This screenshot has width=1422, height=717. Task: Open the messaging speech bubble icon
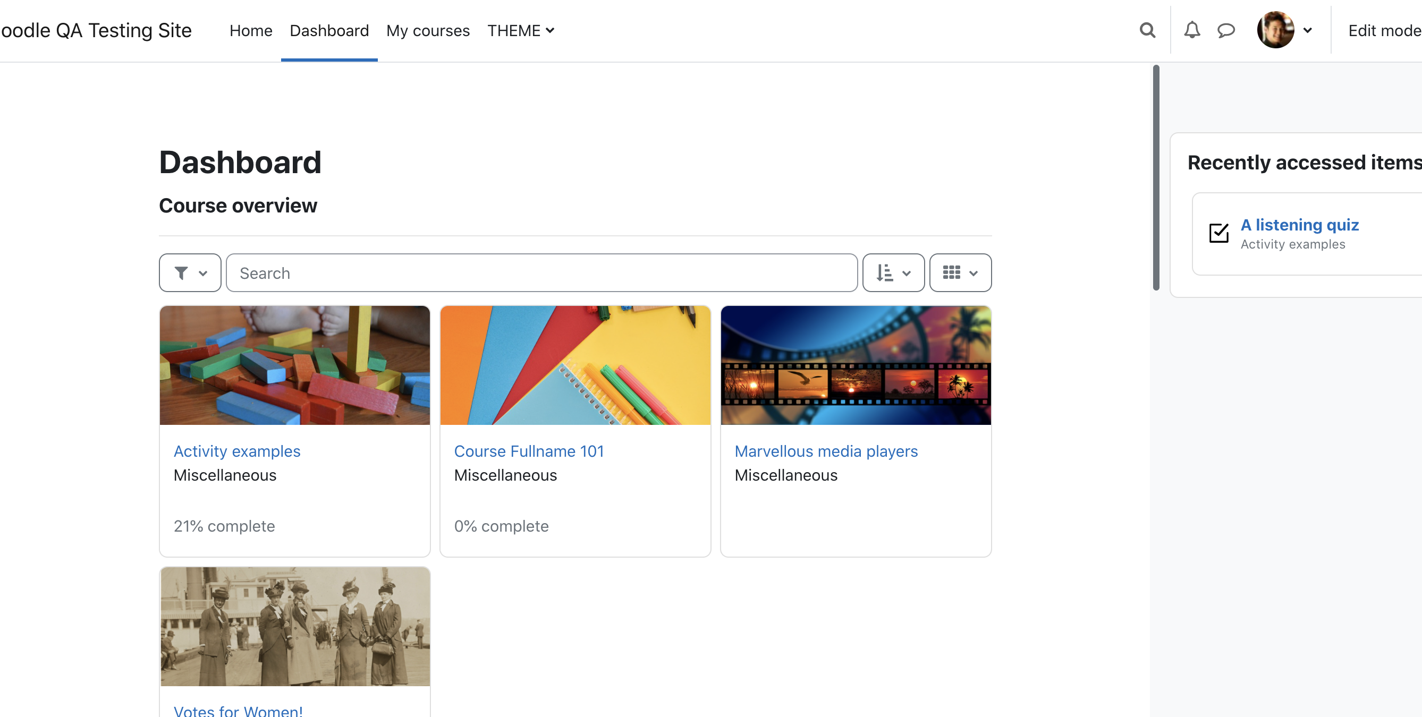pyautogui.click(x=1225, y=30)
